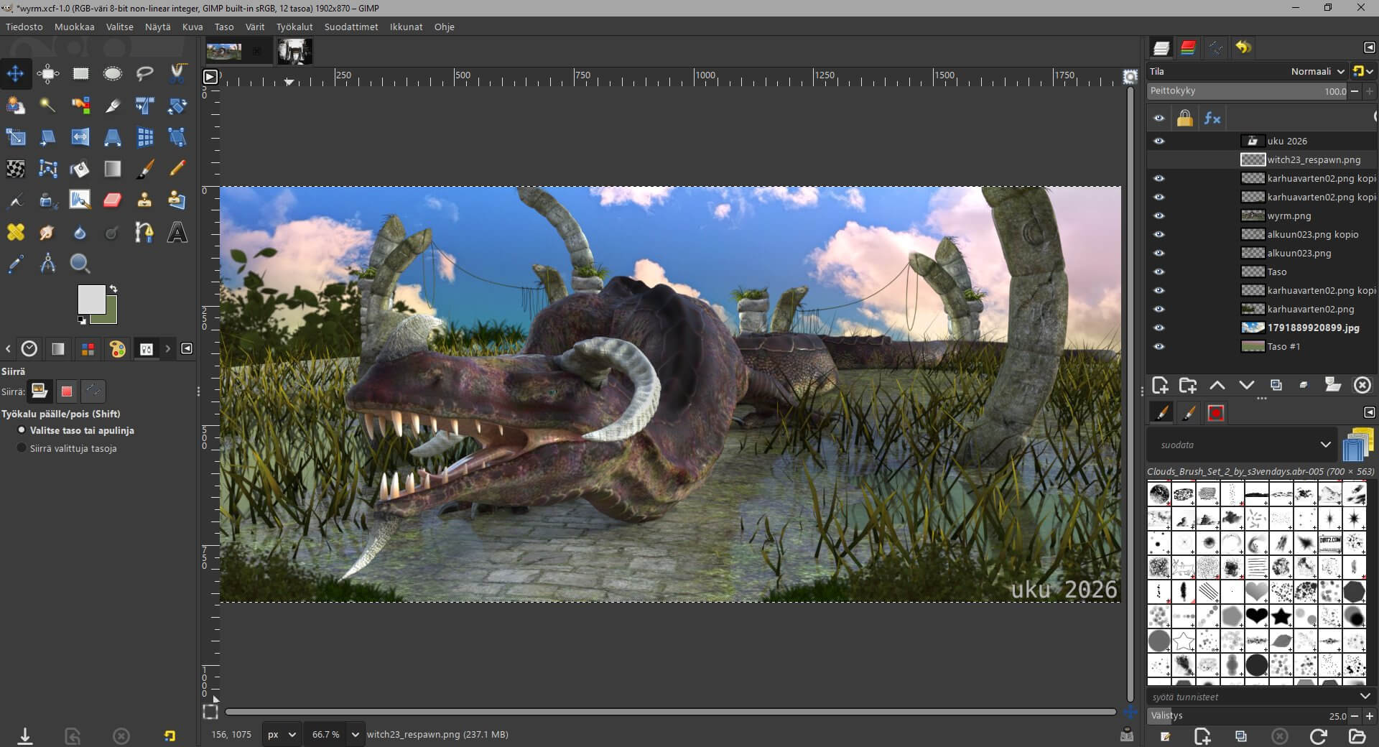Select the Free Select lasso tool
The image size is (1379, 747).
tap(145, 73)
